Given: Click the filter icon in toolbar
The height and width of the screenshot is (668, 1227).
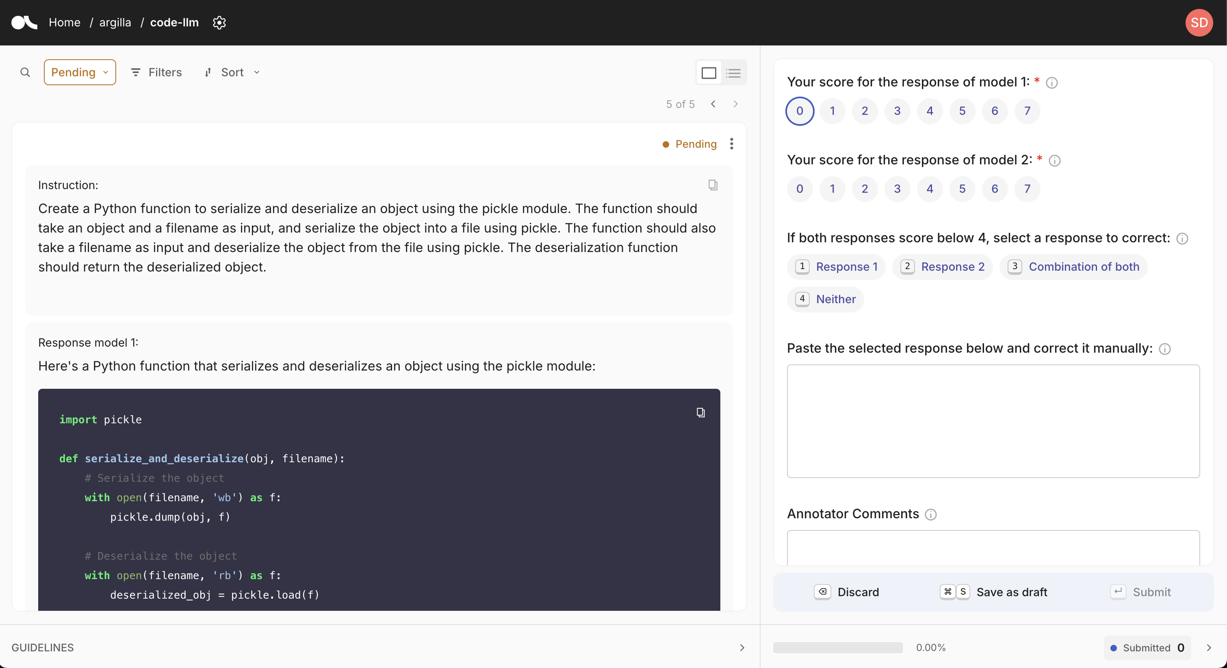Looking at the screenshot, I should tap(135, 72).
